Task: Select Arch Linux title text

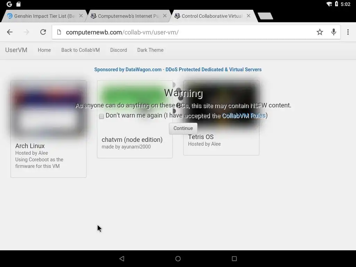Action: pos(30,146)
